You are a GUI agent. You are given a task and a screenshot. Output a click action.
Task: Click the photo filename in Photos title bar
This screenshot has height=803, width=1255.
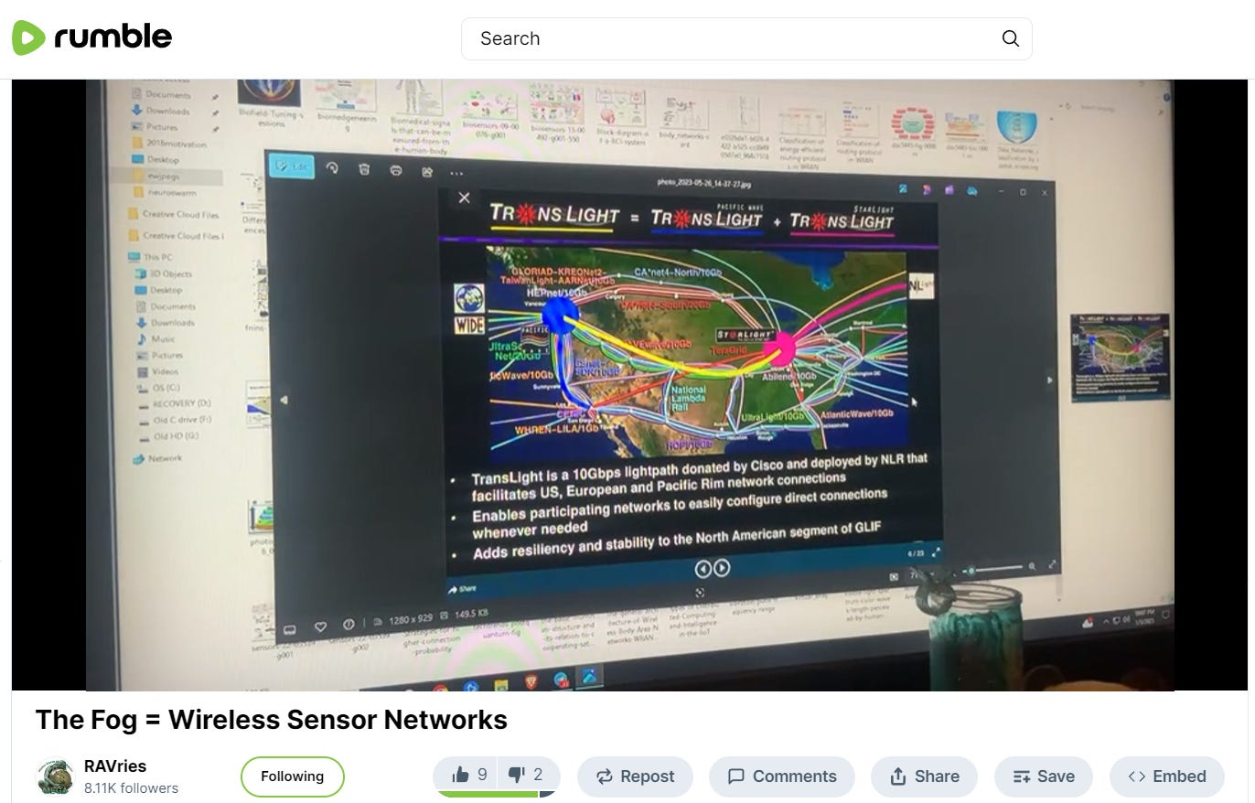tap(703, 183)
